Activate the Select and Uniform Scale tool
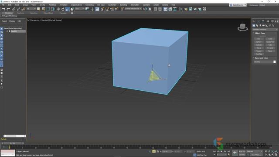The image size is (279, 157). 67,9
